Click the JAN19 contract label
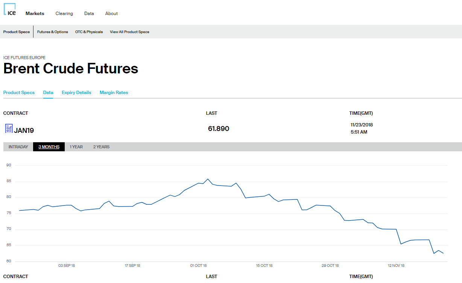This screenshot has width=462, height=283. tap(24, 131)
